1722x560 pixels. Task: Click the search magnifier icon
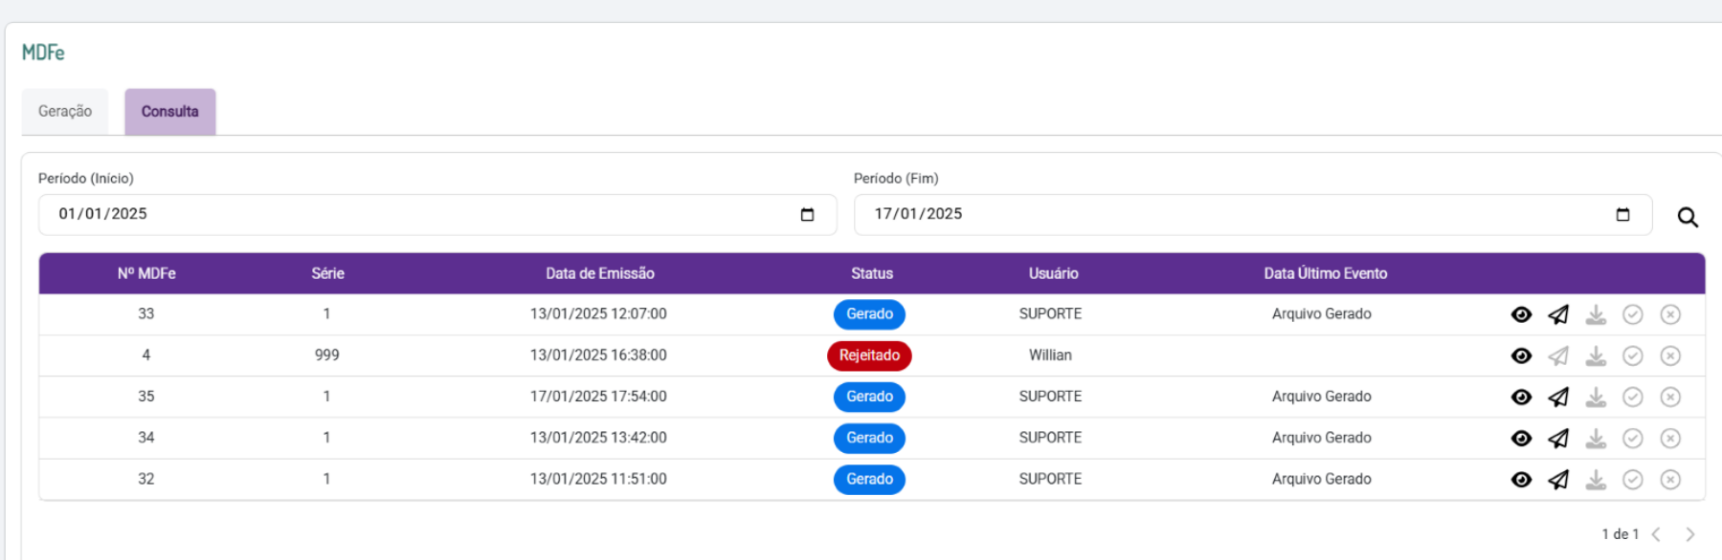1688,217
